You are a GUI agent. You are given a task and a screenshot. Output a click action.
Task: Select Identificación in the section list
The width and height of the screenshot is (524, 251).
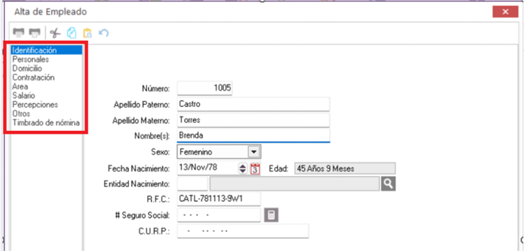pyautogui.click(x=47, y=51)
